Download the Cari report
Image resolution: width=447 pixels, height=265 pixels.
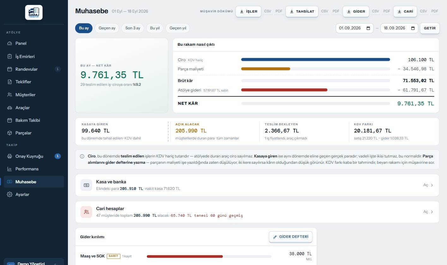coord(405,11)
